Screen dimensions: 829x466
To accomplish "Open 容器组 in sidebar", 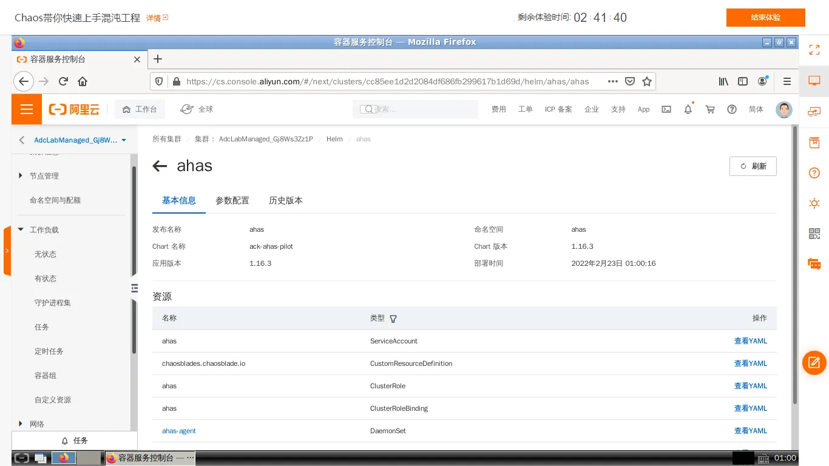I will pos(46,376).
